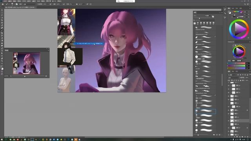Screen dimensions: 251x141
Task: Hide the highlighted selected layer
Action: click(229, 121)
